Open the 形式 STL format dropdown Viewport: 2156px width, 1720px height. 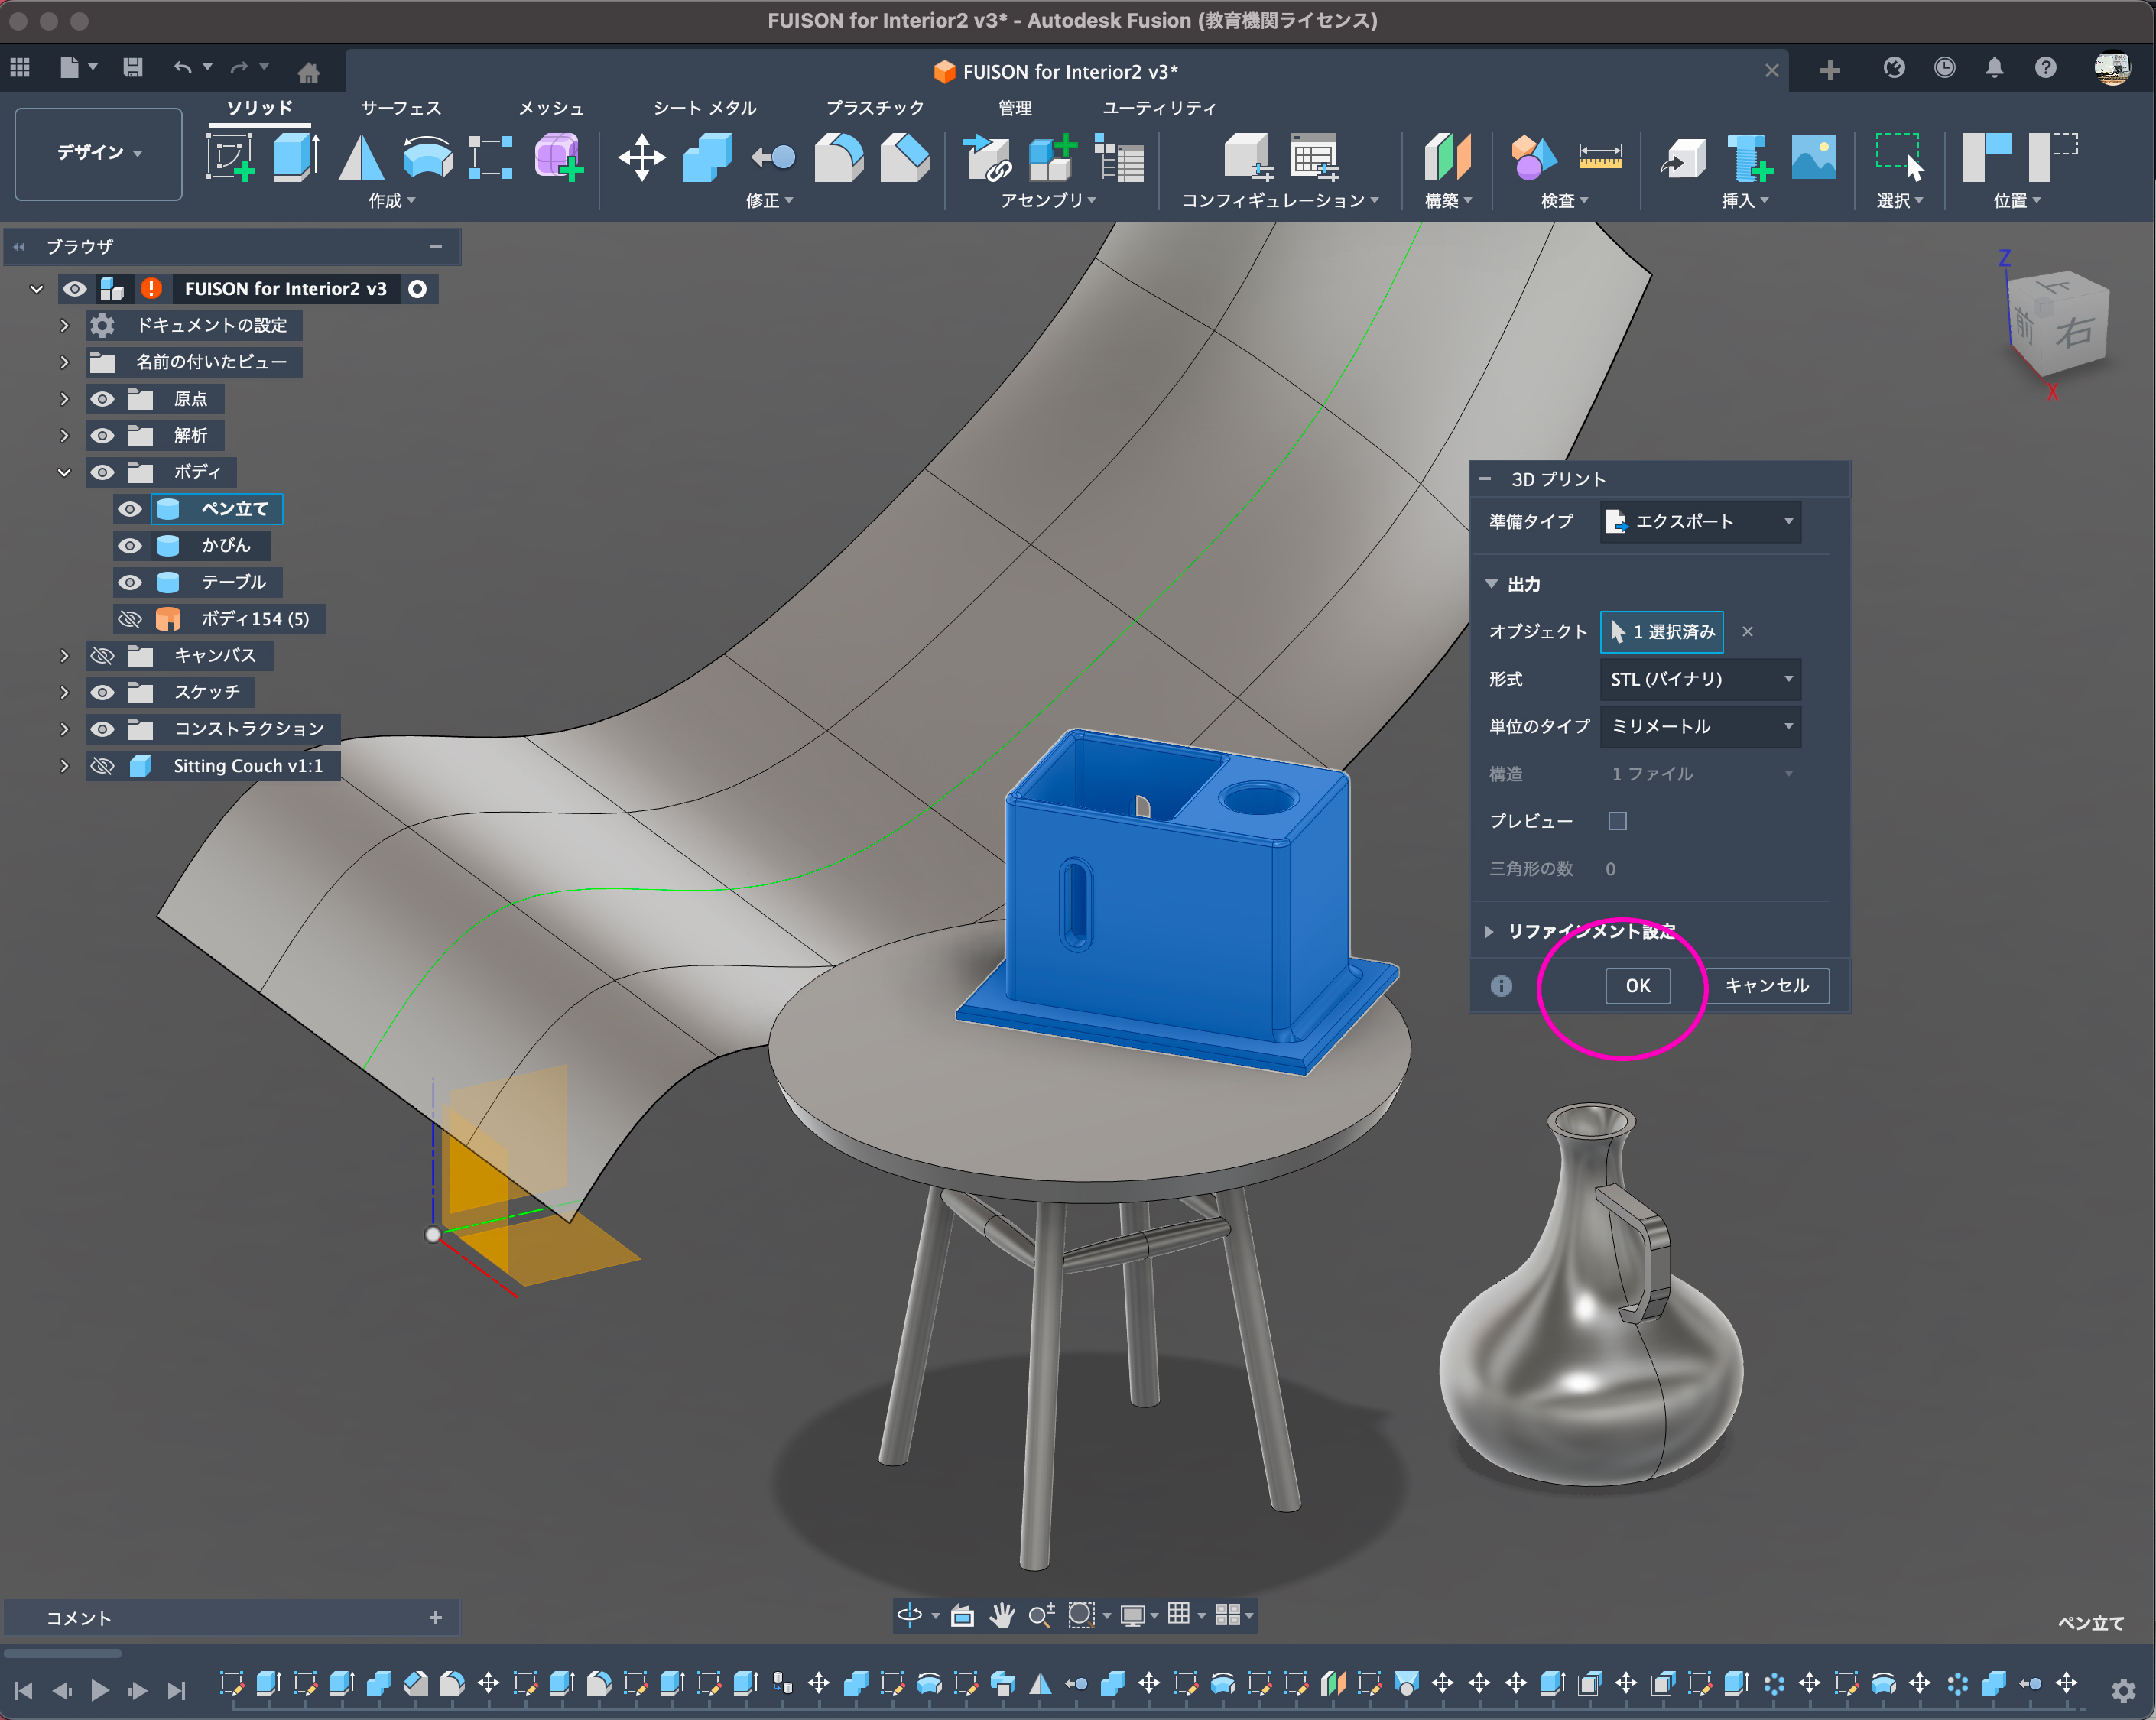tap(1700, 679)
